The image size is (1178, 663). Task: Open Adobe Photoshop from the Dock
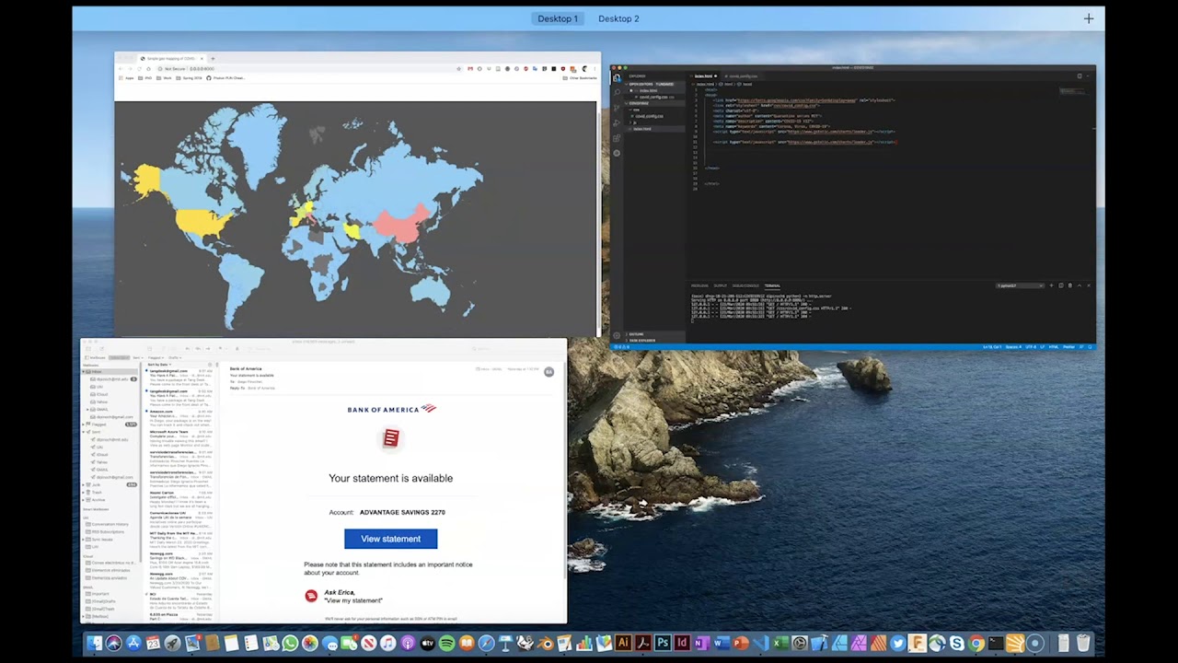(x=663, y=644)
